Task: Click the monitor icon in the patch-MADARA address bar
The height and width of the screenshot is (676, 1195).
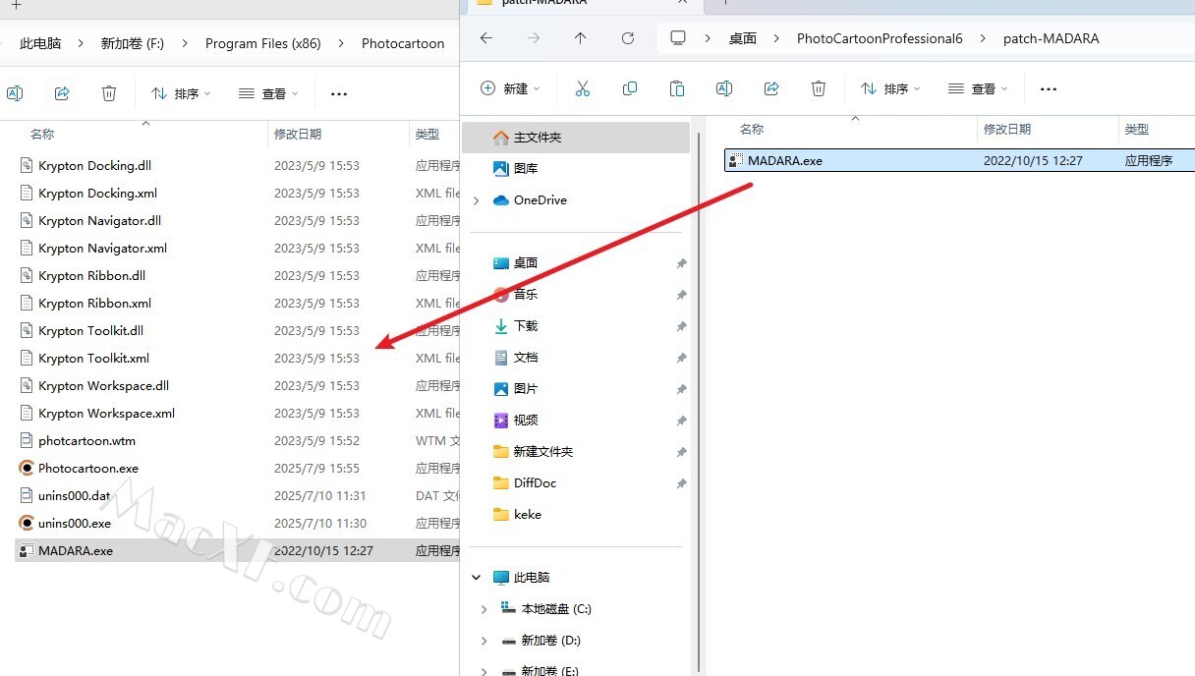Action: 678,38
